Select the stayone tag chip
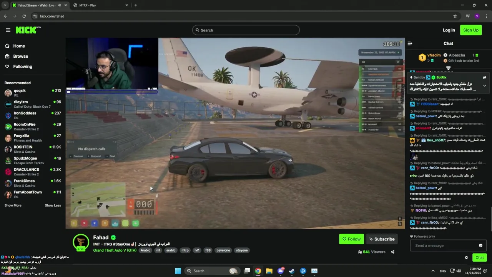 pyautogui.click(x=242, y=250)
